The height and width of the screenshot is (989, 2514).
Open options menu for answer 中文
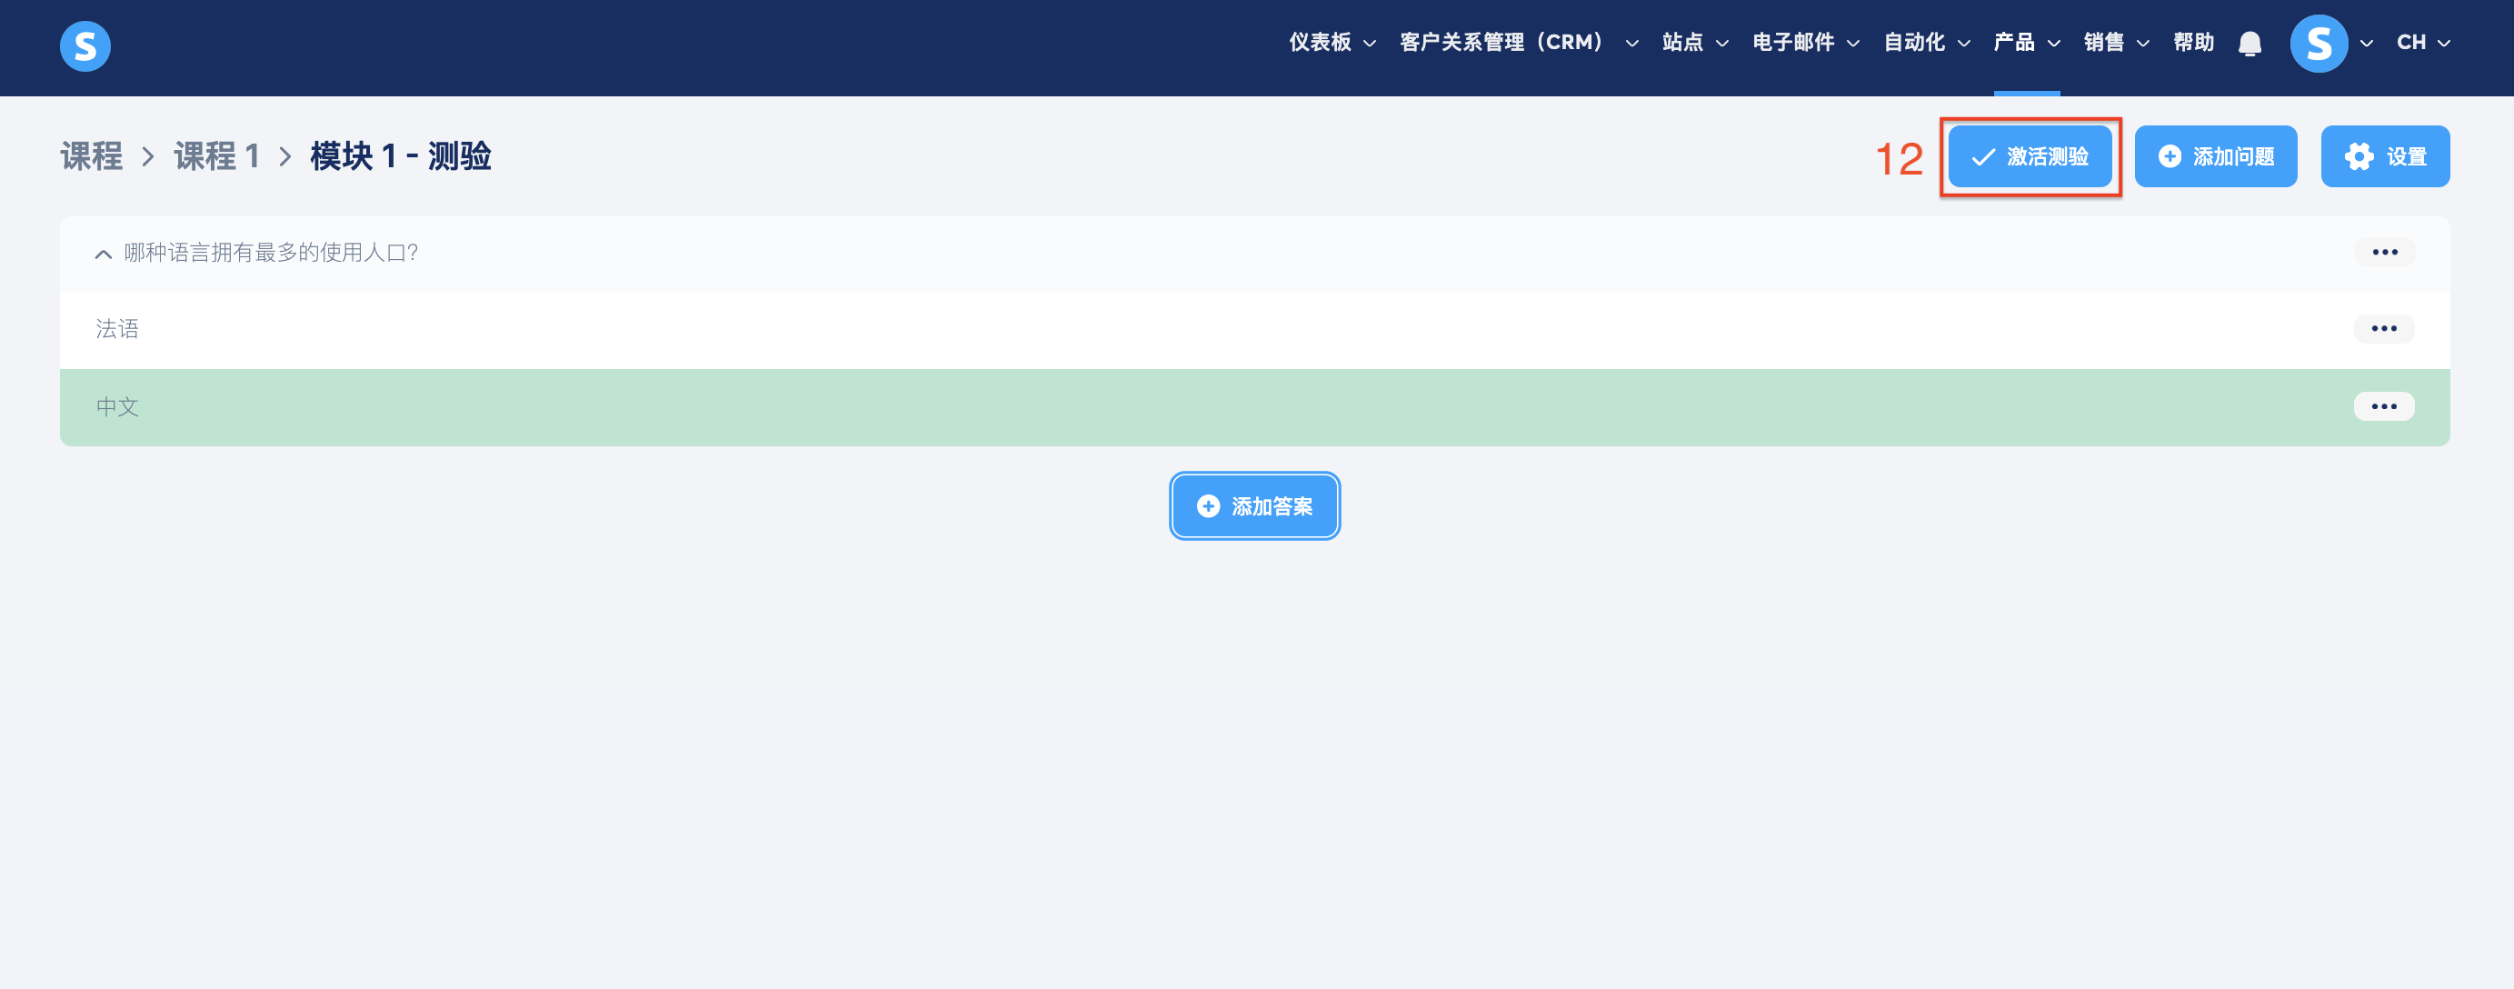[2383, 406]
